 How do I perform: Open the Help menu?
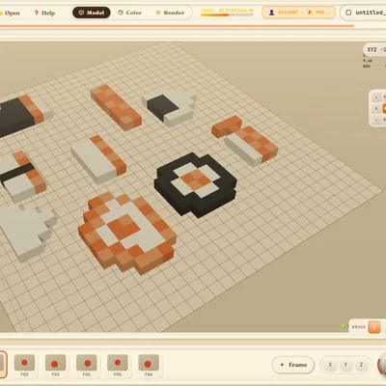point(44,13)
